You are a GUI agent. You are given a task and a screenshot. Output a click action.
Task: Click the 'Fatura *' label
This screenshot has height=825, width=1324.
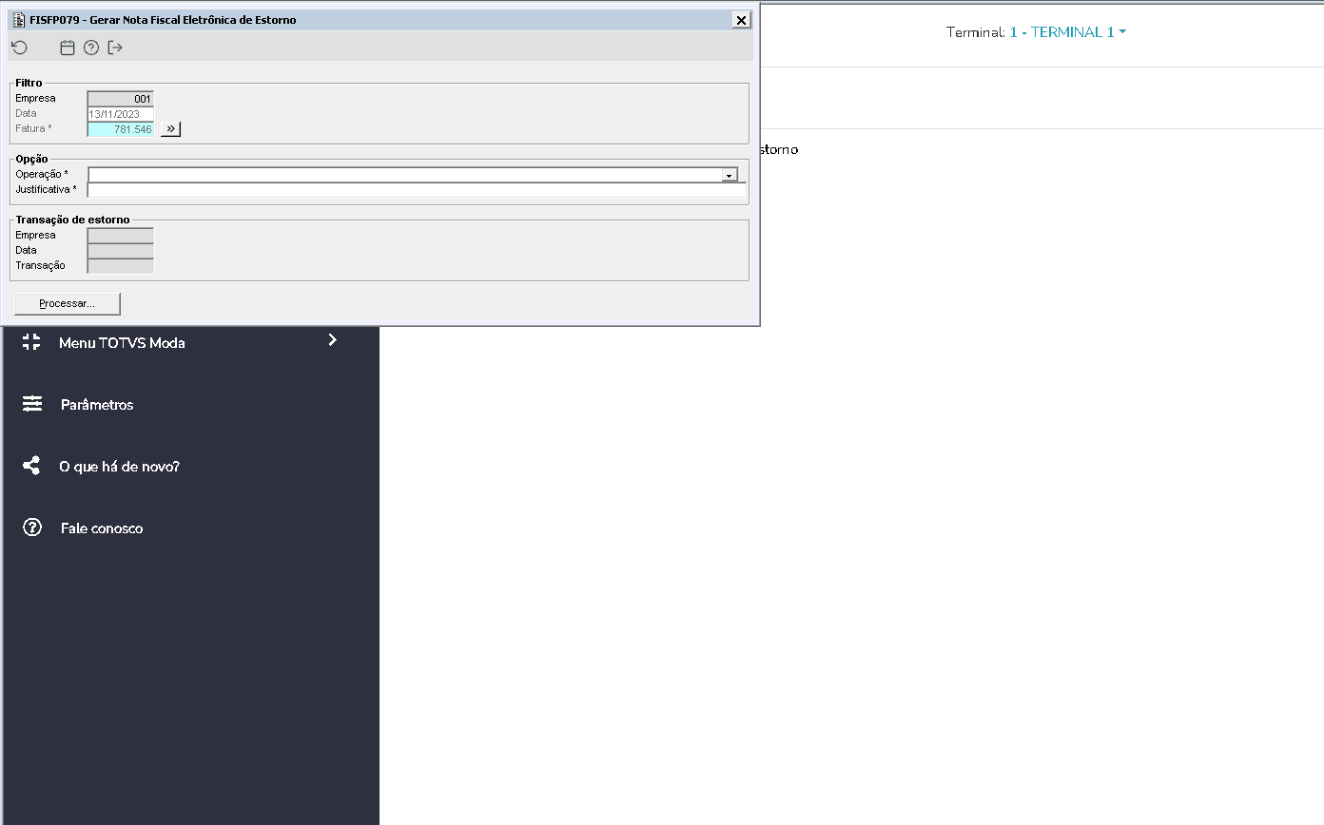33,128
